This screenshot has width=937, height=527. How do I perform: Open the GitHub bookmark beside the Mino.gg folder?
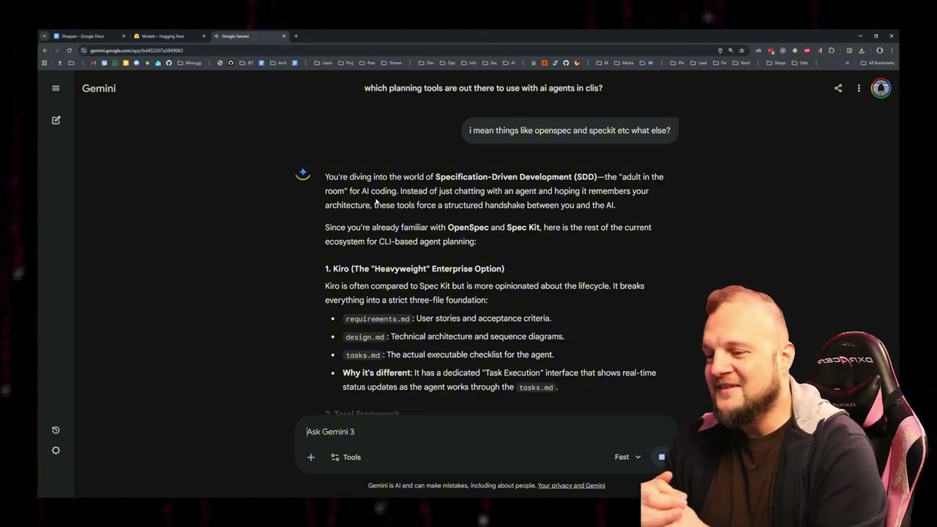[169, 63]
